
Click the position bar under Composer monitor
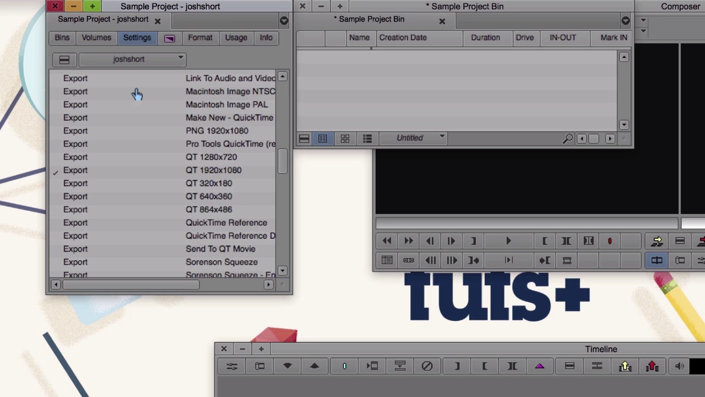click(x=527, y=223)
